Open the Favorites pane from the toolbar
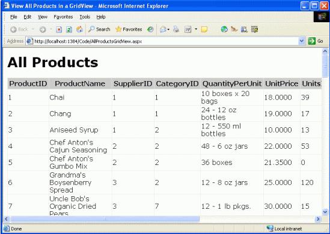Viewport: 330px width, 234px height. point(129,29)
